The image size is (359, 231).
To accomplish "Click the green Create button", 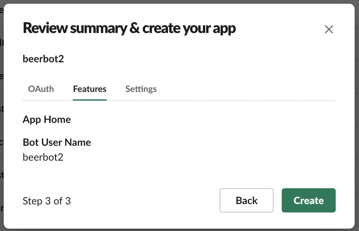I will coord(308,200).
